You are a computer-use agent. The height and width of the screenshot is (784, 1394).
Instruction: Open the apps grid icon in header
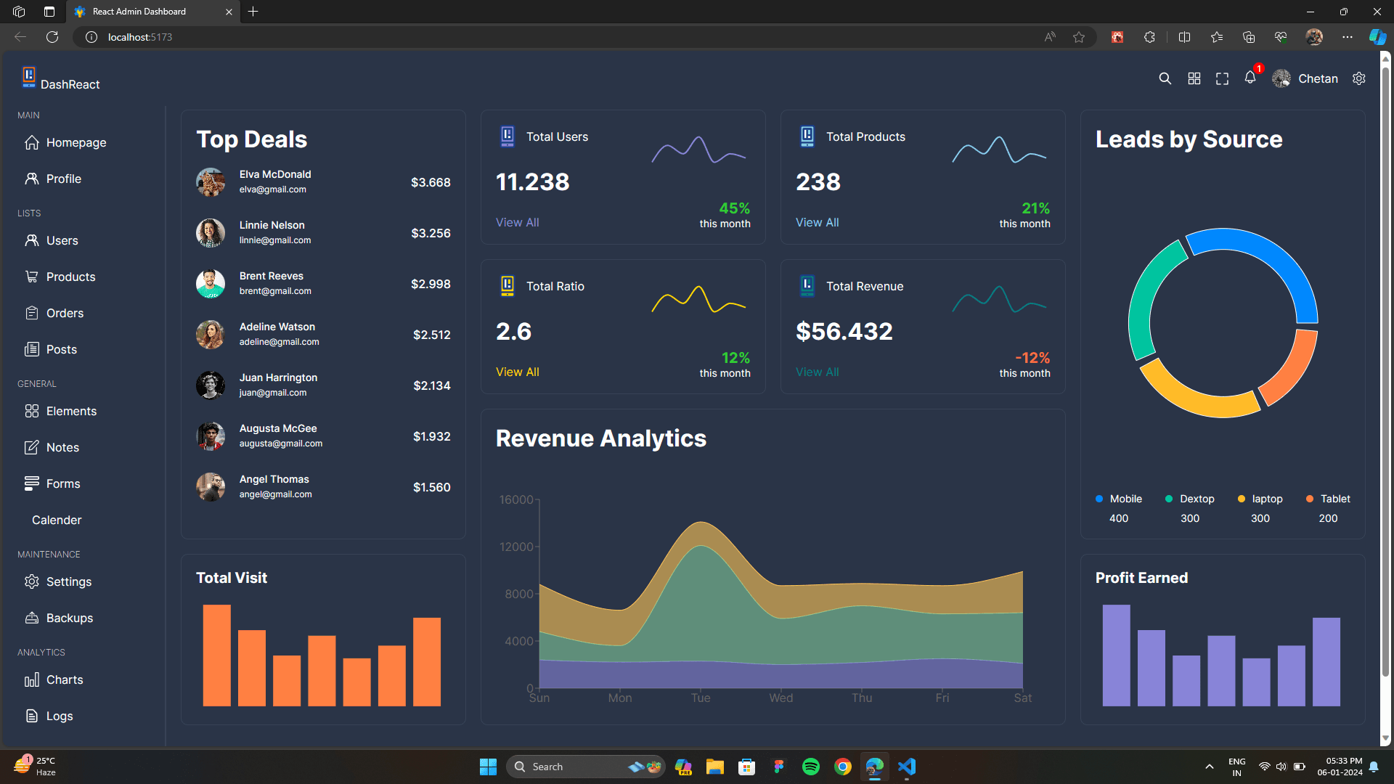[x=1194, y=78]
